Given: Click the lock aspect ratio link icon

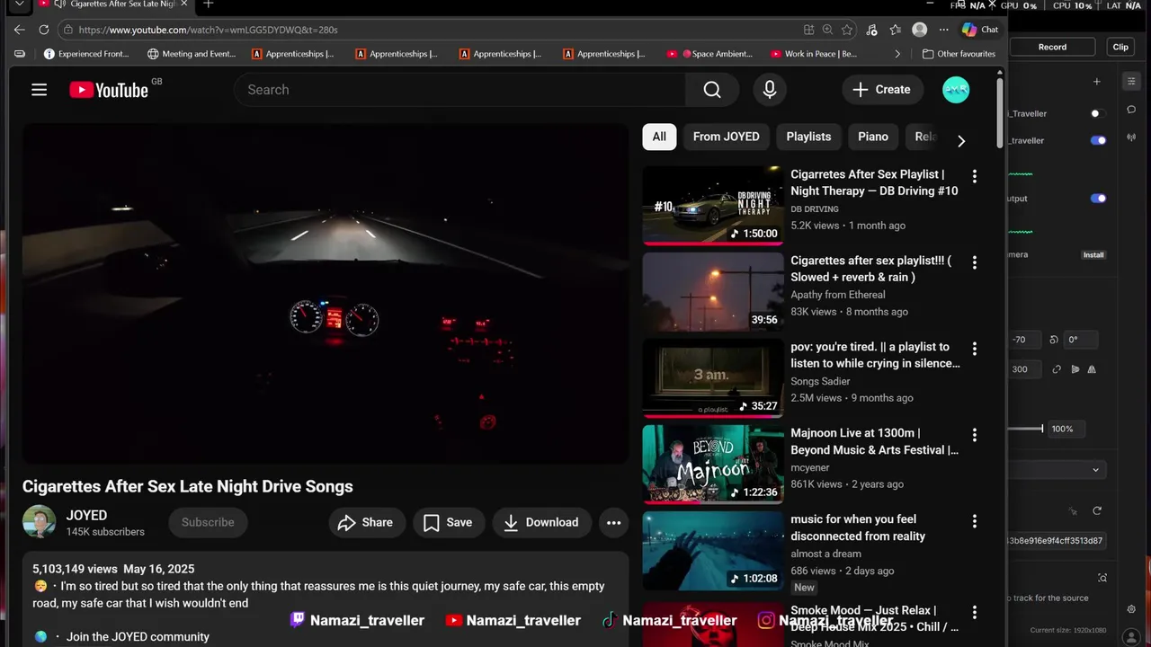Looking at the screenshot, I should coord(1057,369).
